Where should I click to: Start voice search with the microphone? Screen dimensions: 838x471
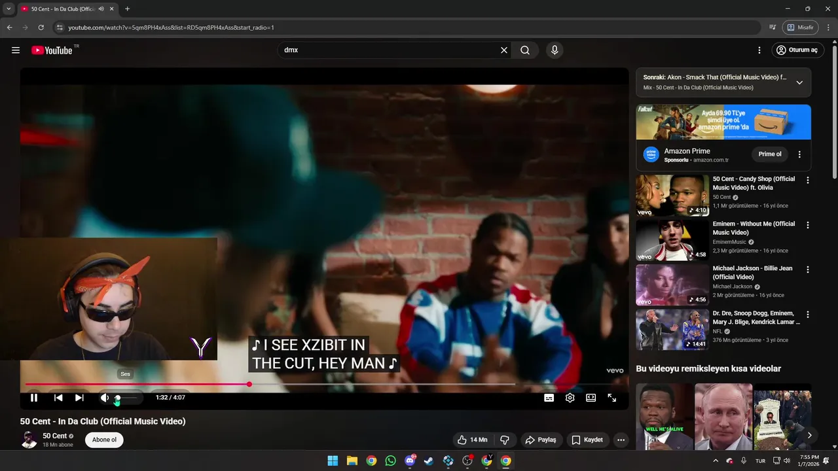(x=555, y=50)
